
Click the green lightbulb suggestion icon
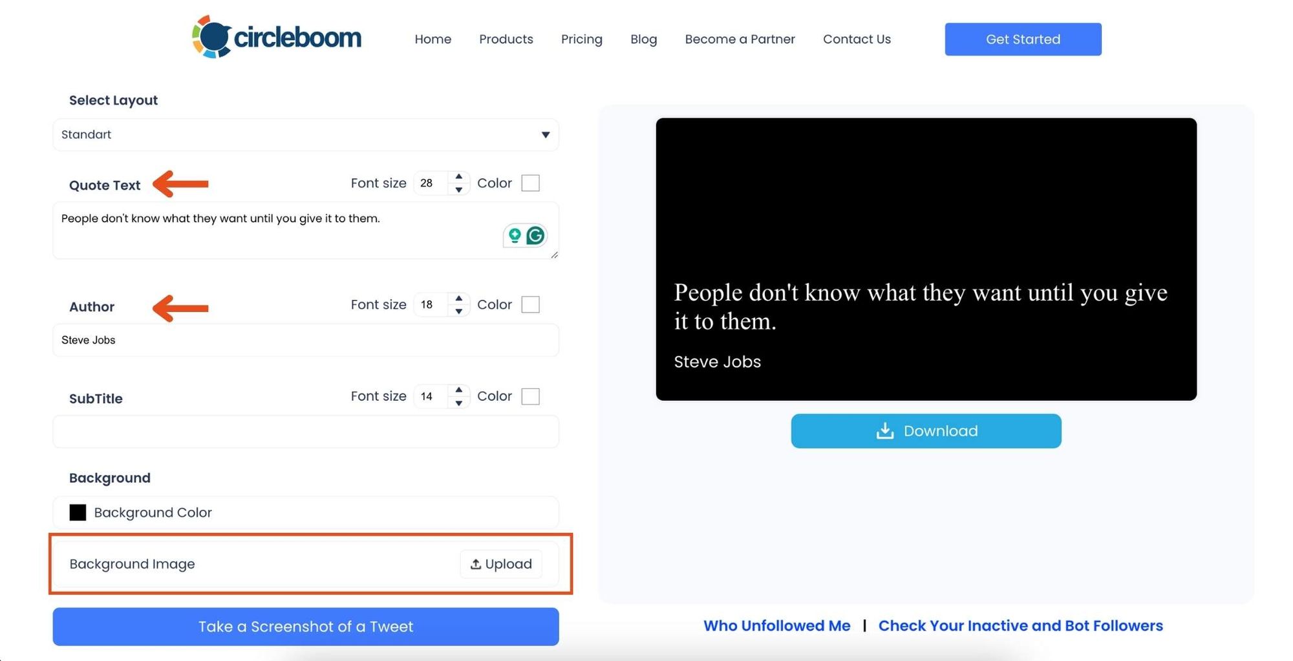pos(515,235)
